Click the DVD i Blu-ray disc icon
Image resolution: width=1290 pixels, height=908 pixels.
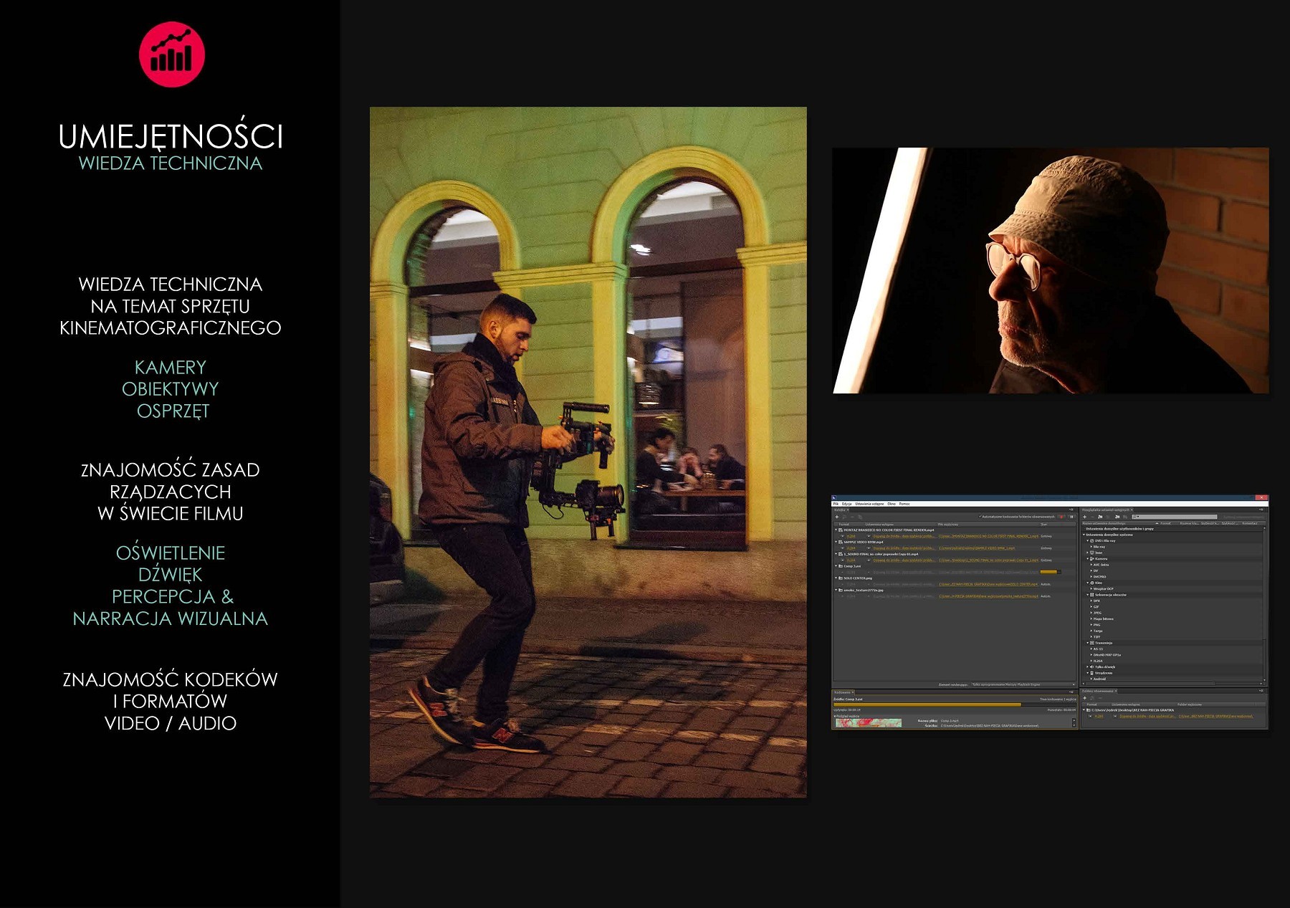click(1092, 541)
